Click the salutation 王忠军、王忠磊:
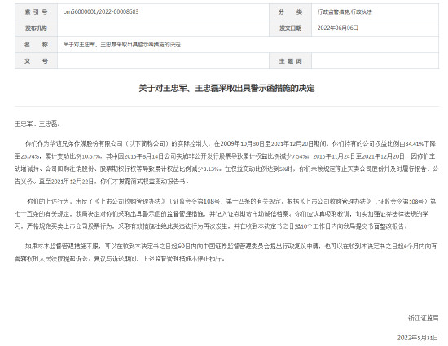 [37, 125]
